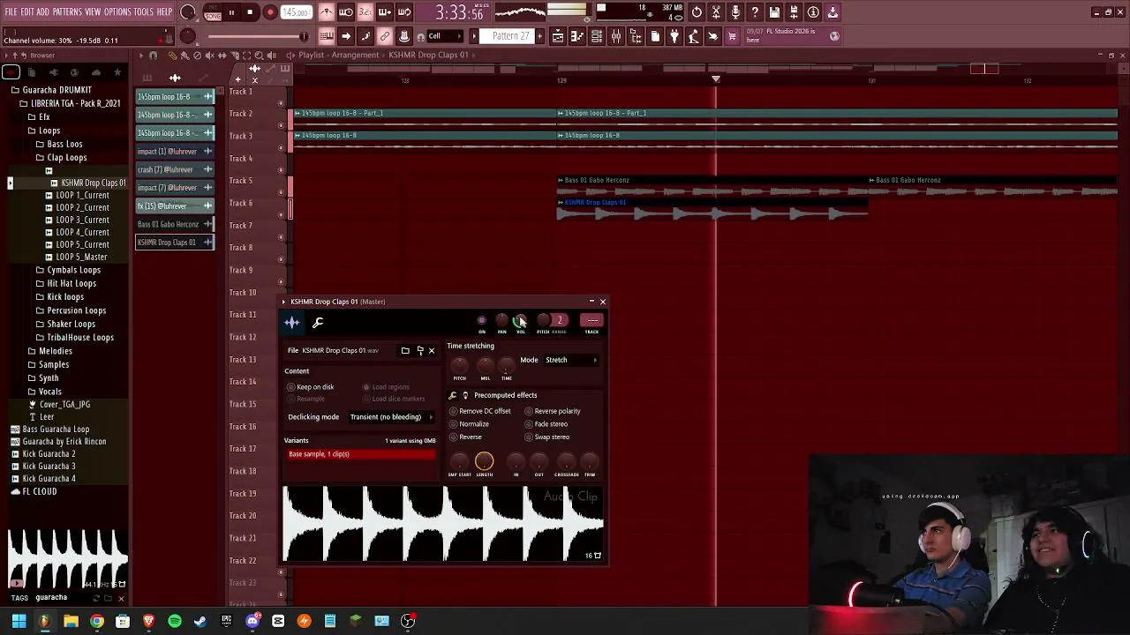1130x635 pixels.
Task: Open the FILE menu
Action: pos(11,12)
